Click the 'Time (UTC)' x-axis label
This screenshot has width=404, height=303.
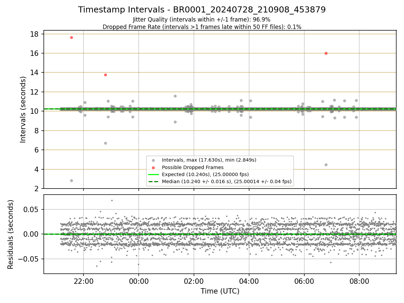pos(220,291)
